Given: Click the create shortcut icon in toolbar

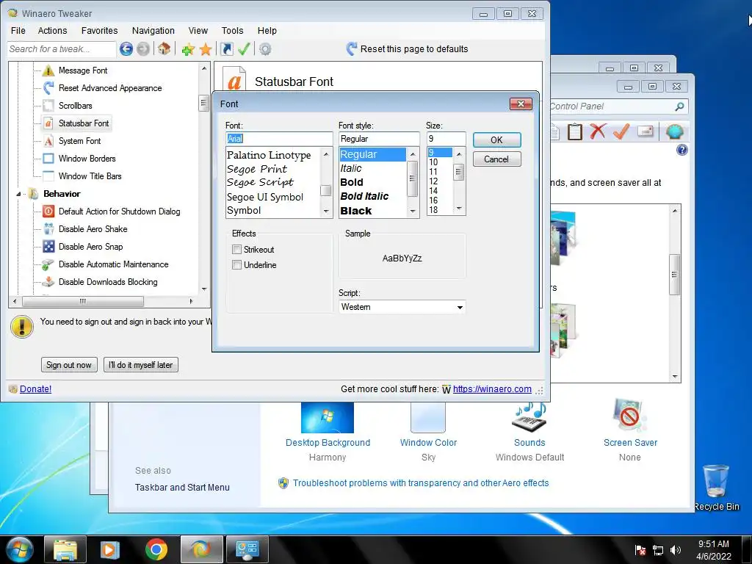Looking at the screenshot, I should 226,49.
